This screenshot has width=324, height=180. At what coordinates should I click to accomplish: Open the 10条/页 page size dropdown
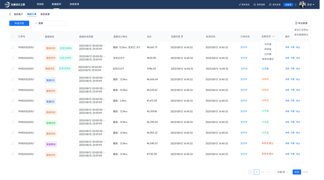[282, 172]
